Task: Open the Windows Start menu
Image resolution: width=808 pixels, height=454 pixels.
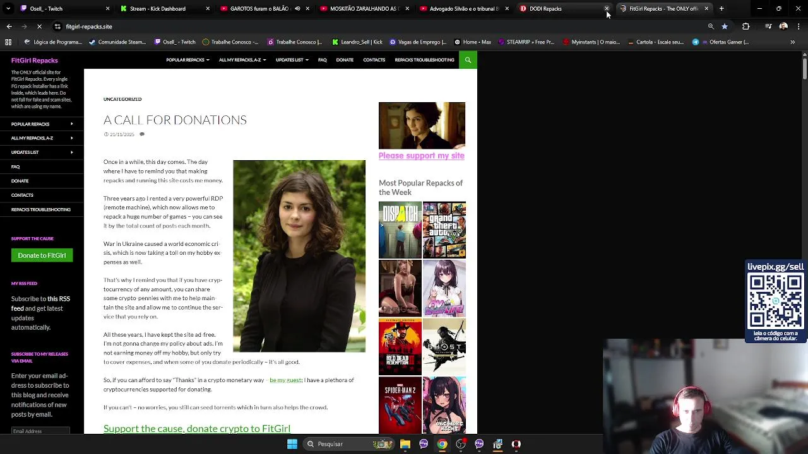Action: (x=292, y=444)
